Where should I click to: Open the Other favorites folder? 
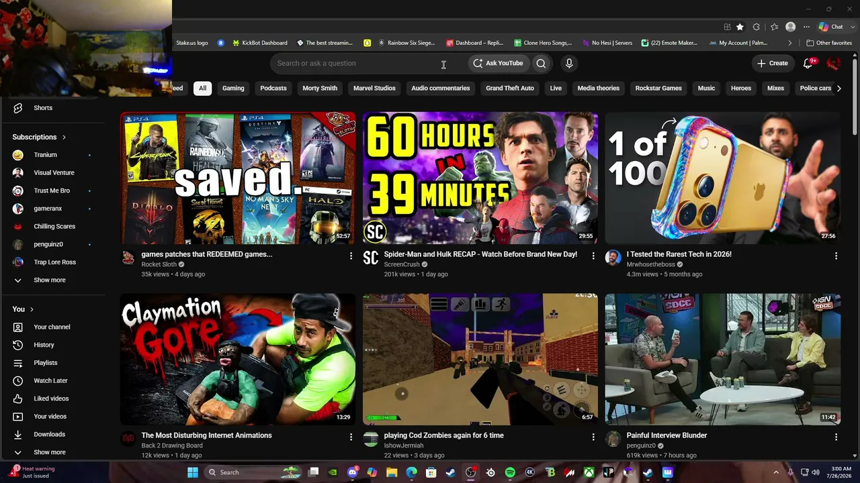[829, 43]
